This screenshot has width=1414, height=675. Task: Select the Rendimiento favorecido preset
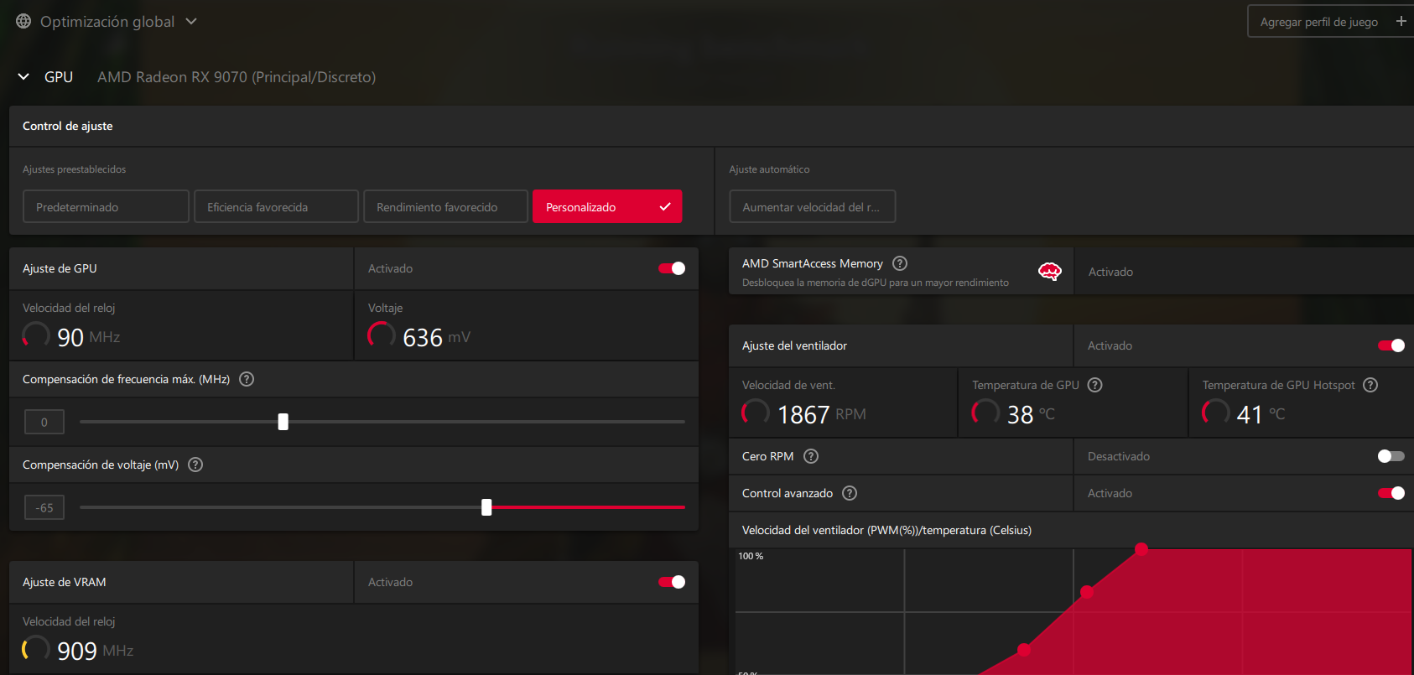click(x=445, y=206)
